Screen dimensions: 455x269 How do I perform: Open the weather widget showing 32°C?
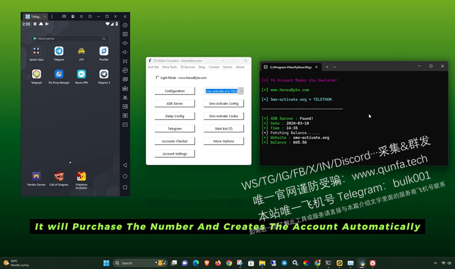click(x=16, y=263)
